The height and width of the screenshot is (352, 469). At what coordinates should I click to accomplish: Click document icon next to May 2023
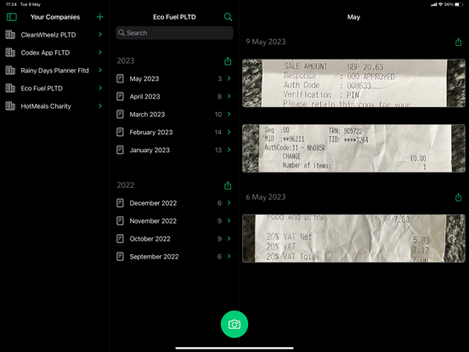click(120, 79)
